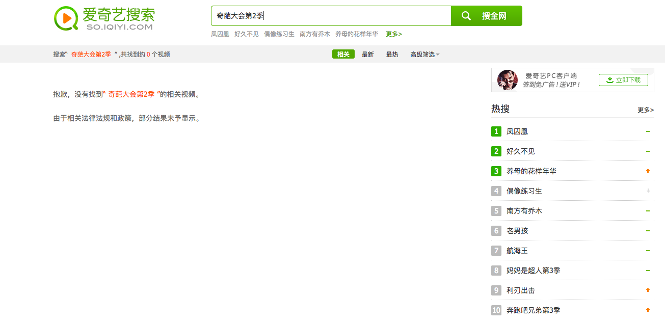This screenshot has width=665, height=323.
Task: Click the magnifying glass search icon
Action: 466,16
